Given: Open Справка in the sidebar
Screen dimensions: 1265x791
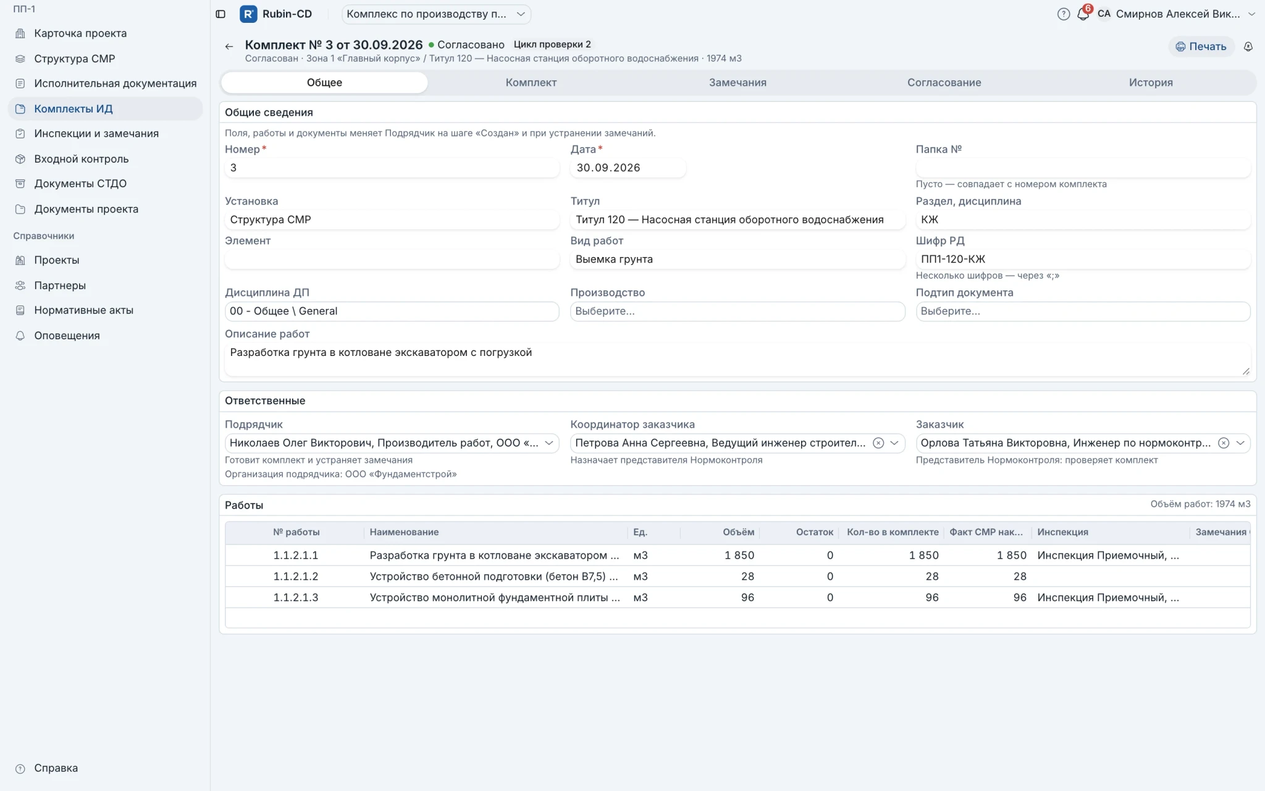Looking at the screenshot, I should (56, 768).
